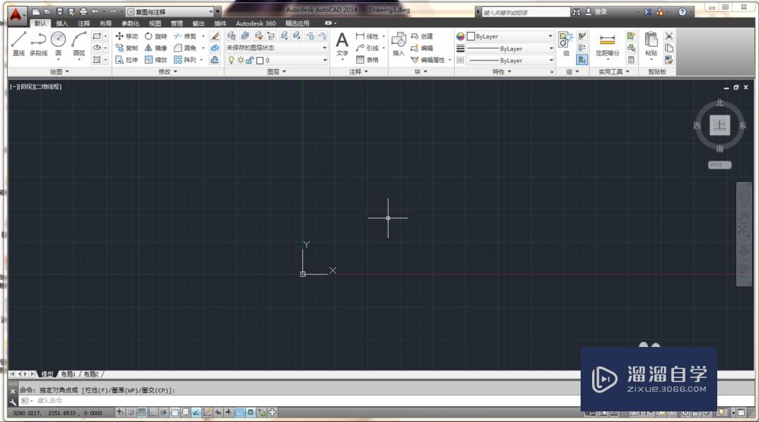Toggle the layer on/off light bulb icon
Image resolution: width=759 pixels, height=422 pixels.
(x=231, y=60)
